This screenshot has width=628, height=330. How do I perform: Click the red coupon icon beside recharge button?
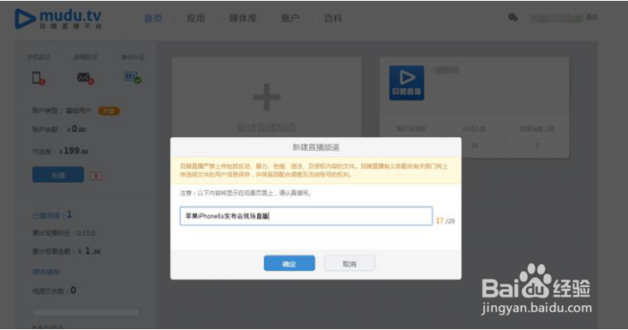pyautogui.click(x=96, y=176)
